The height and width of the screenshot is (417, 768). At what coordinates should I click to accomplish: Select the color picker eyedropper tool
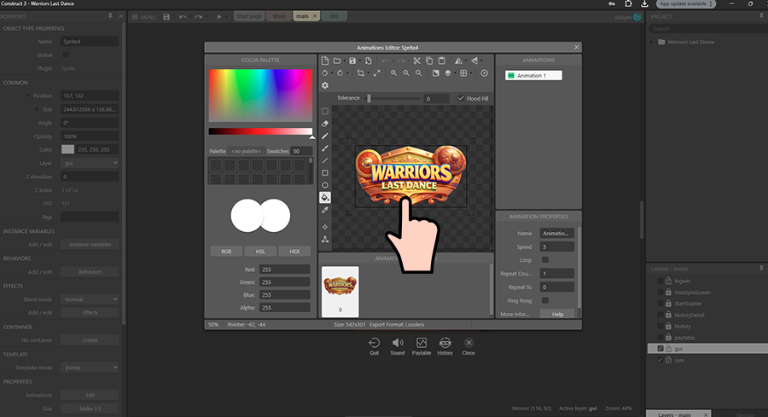pos(325,210)
